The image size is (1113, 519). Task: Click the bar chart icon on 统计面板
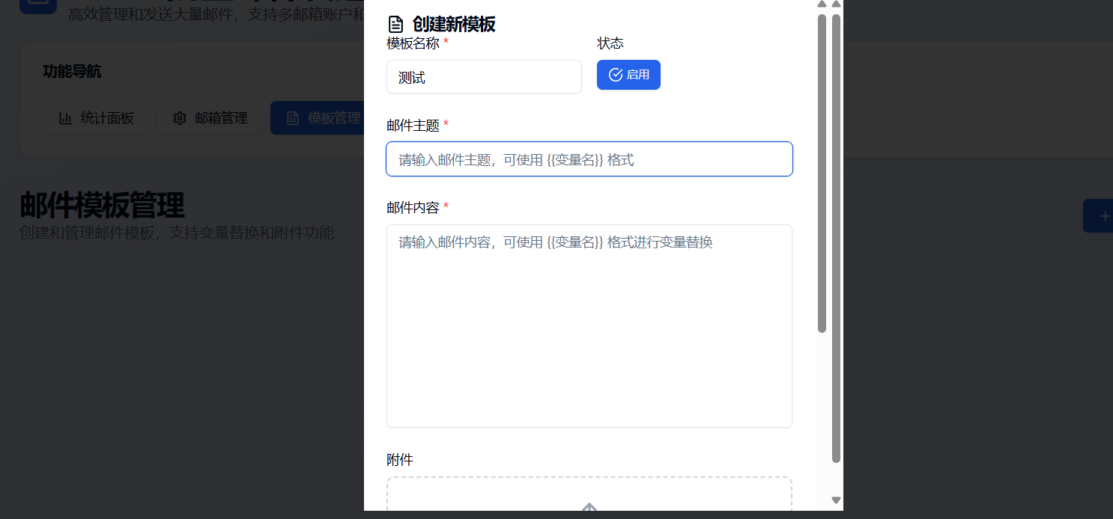point(65,118)
